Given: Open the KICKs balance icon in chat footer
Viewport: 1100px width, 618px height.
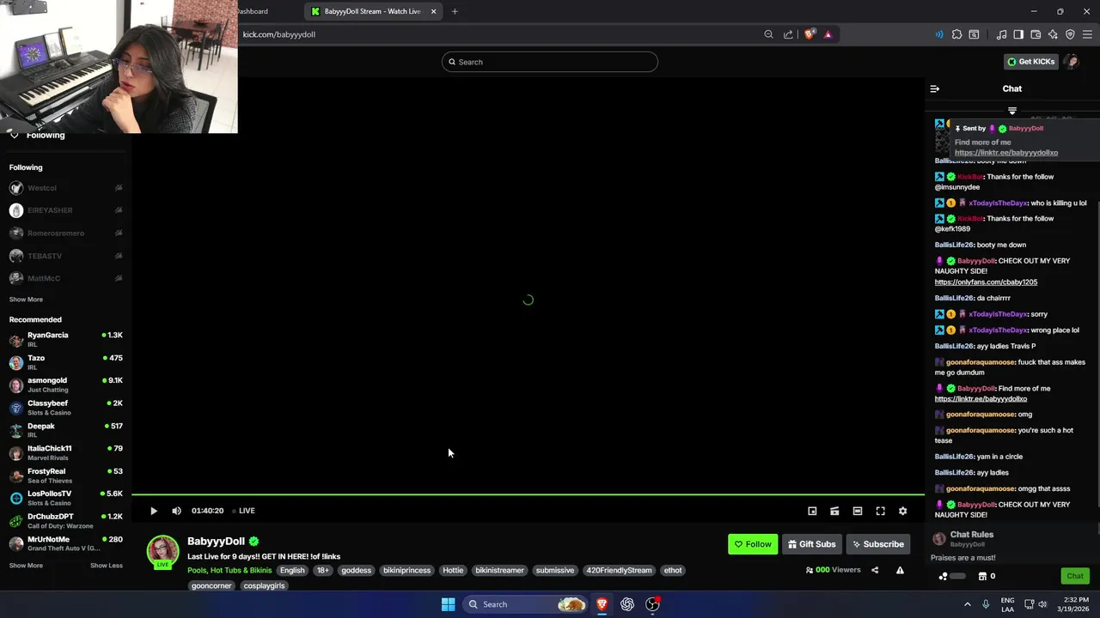Looking at the screenshot, I should (944, 576).
